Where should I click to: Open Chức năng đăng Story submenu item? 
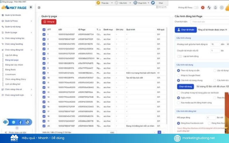pos(15,79)
